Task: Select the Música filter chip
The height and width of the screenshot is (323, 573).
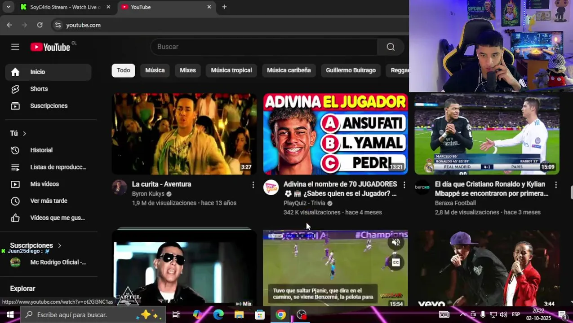Action: coord(155,70)
